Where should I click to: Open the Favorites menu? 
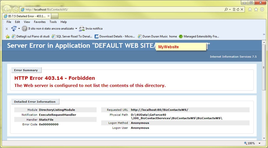[40, 22]
